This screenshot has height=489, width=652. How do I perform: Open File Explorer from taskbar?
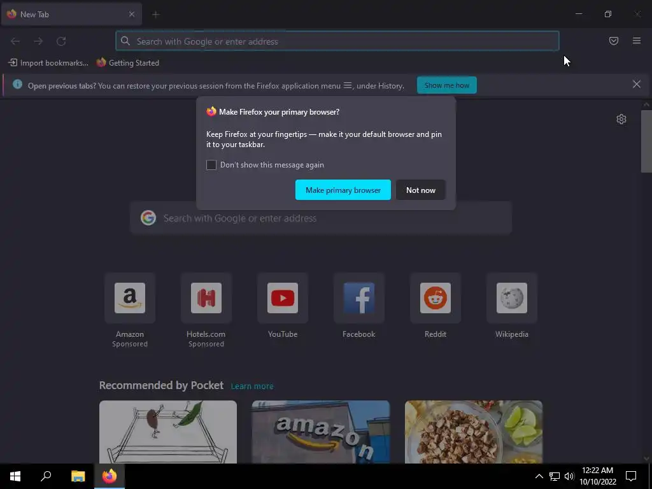tap(78, 476)
